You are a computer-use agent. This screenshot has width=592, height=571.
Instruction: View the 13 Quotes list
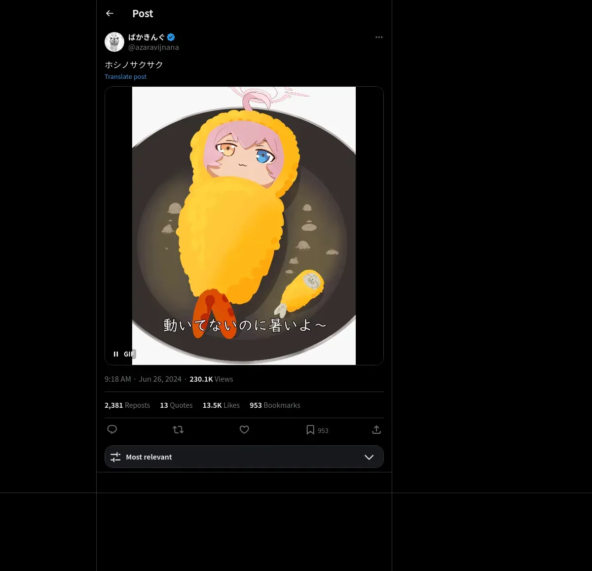click(x=176, y=405)
